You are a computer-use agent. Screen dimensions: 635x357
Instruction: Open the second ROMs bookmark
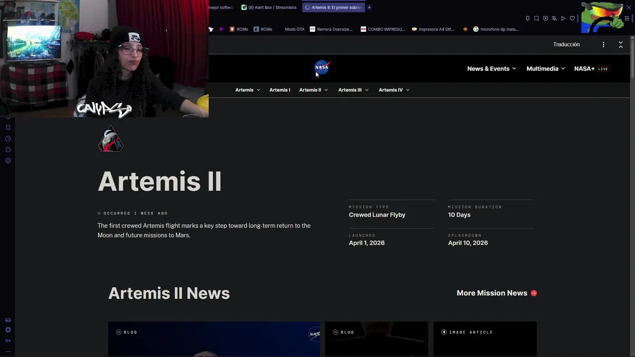click(x=263, y=29)
